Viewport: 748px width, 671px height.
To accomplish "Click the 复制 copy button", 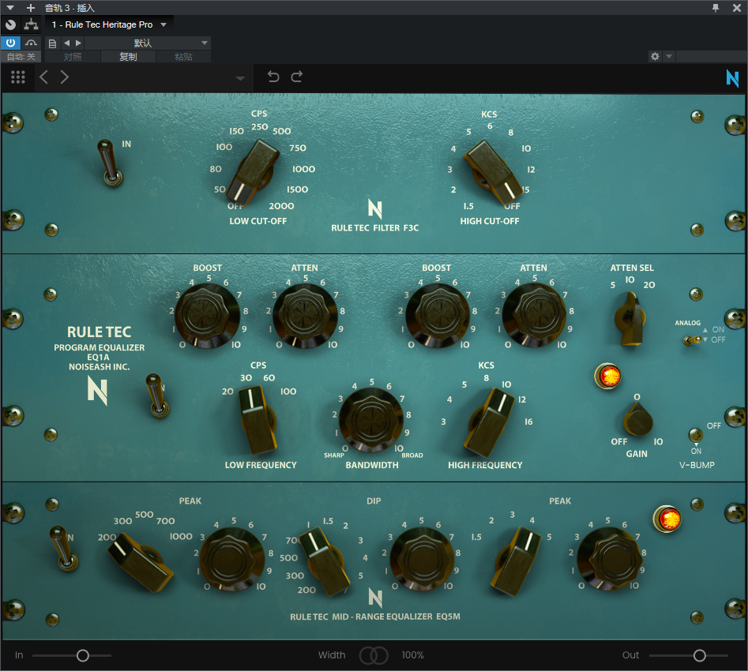I will tap(128, 57).
